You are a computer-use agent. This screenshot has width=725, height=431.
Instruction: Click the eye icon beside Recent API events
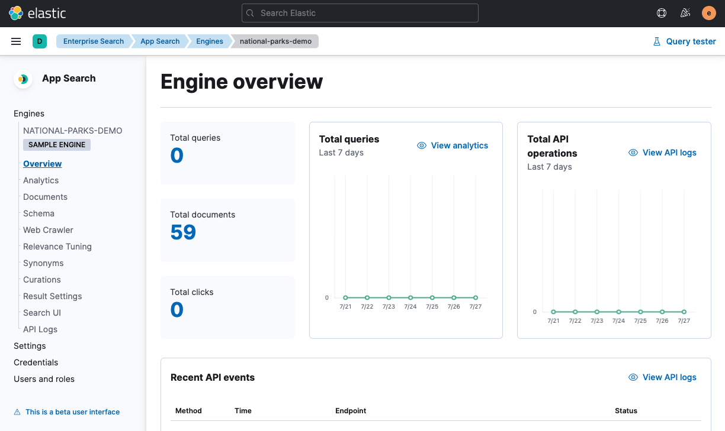pos(631,377)
